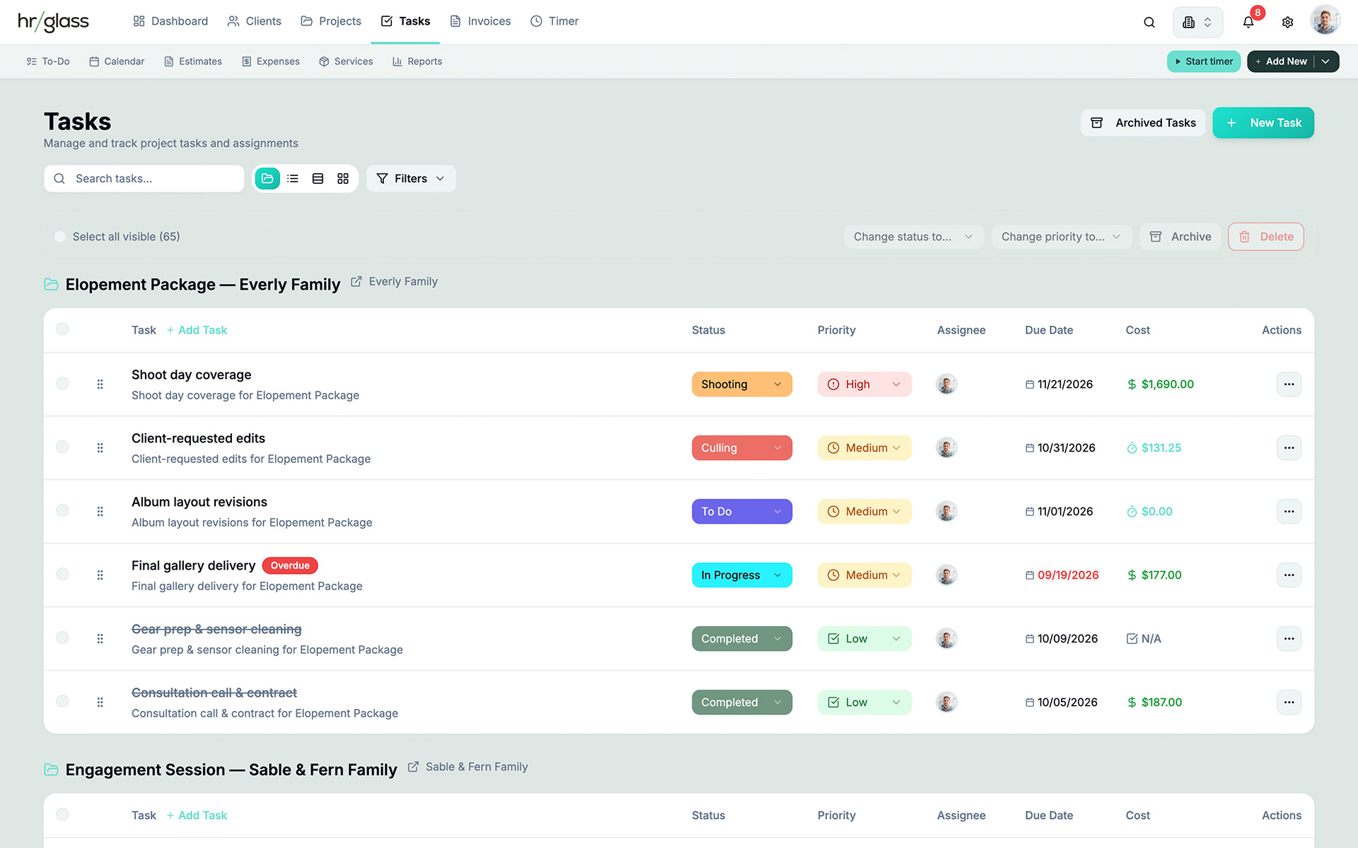Click the Search tasks input field

pos(144,179)
